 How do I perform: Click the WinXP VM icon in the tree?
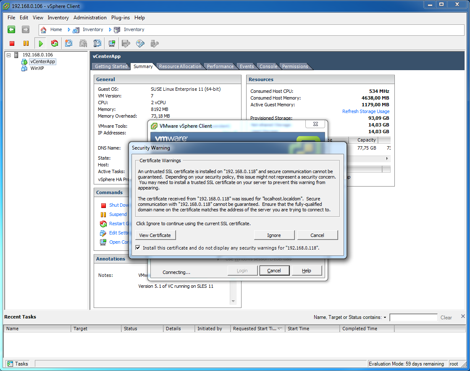24,68
